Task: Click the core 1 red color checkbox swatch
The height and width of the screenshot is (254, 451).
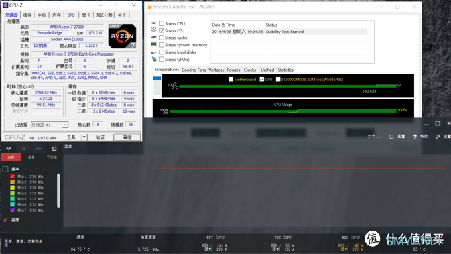Action: (12, 176)
